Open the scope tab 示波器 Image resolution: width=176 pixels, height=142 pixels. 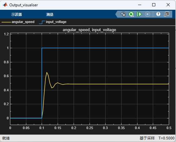click(x=17, y=14)
